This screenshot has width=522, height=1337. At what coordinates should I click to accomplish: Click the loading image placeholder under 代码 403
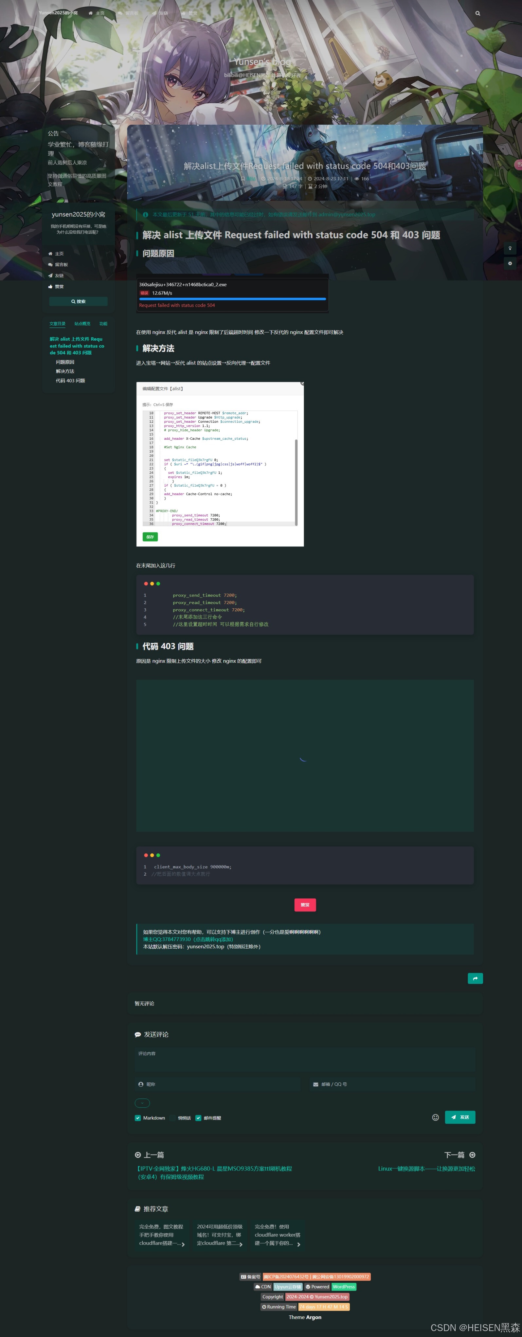click(305, 756)
